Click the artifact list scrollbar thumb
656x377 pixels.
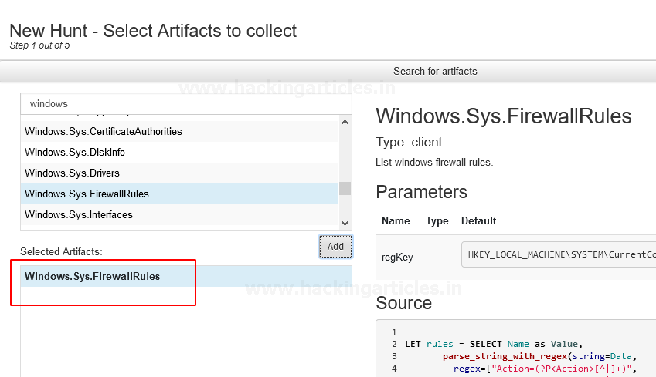[x=345, y=188]
